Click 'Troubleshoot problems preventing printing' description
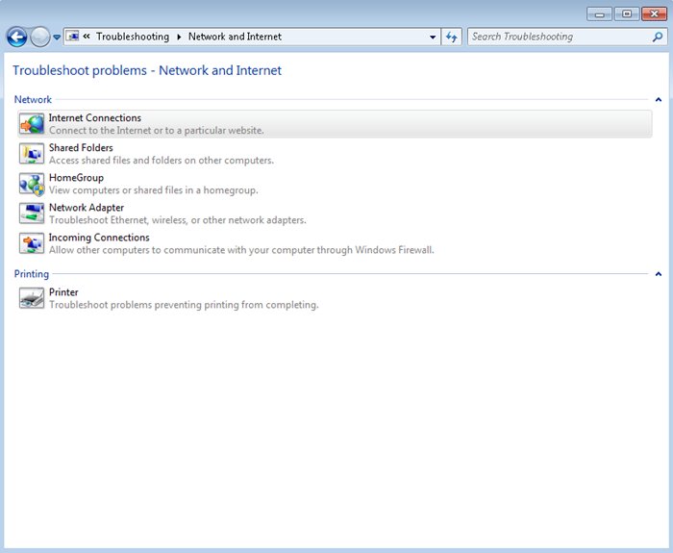This screenshot has height=553, width=673. (184, 305)
